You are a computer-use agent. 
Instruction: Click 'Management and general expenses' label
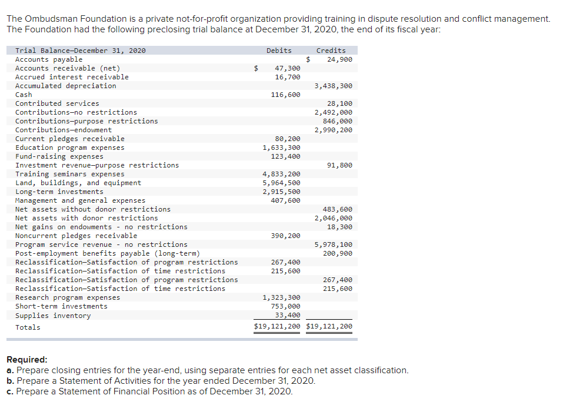click(x=81, y=200)
